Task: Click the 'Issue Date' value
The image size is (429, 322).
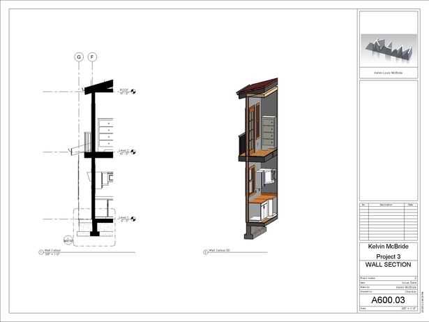Action: click(409, 283)
